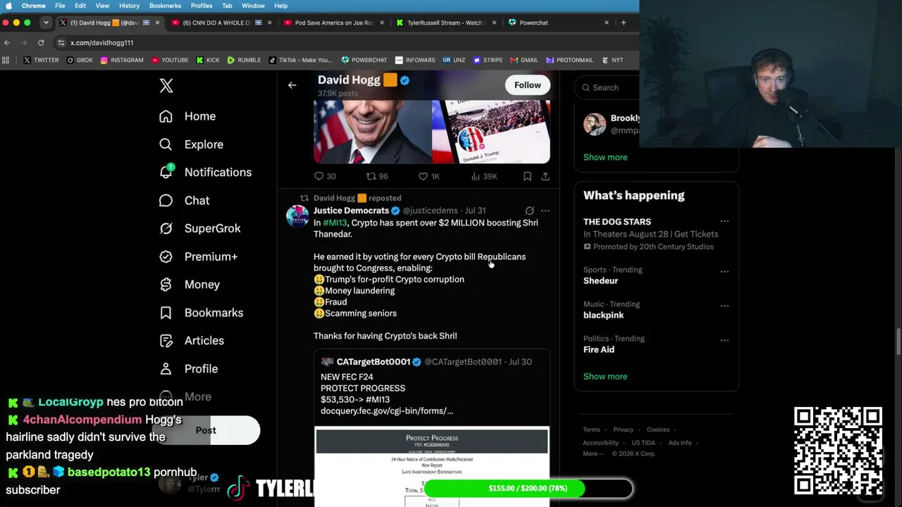The width and height of the screenshot is (902, 507).
Task: Open the docquery.fec.gov link
Action: click(x=387, y=411)
